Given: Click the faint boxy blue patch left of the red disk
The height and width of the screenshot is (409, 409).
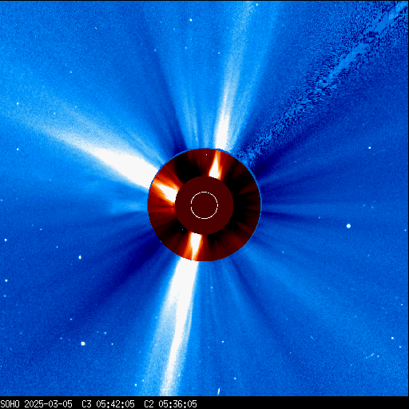Looking at the screenshot, I should click(128, 205).
